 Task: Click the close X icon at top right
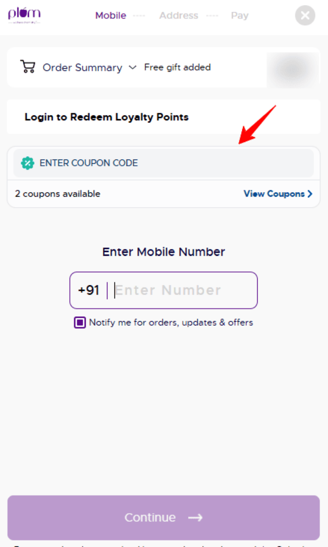(x=305, y=15)
